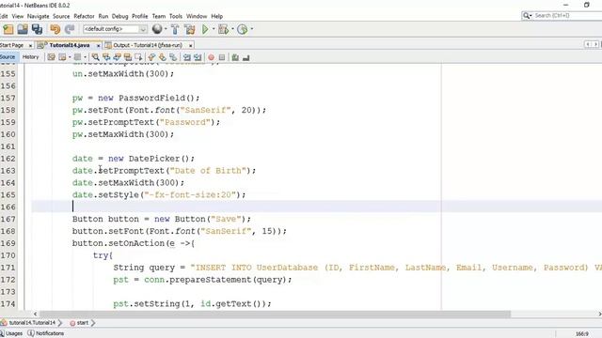Click Stop Macro Recording icon
This screenshot has width=602, height=338.
[222, 57]
